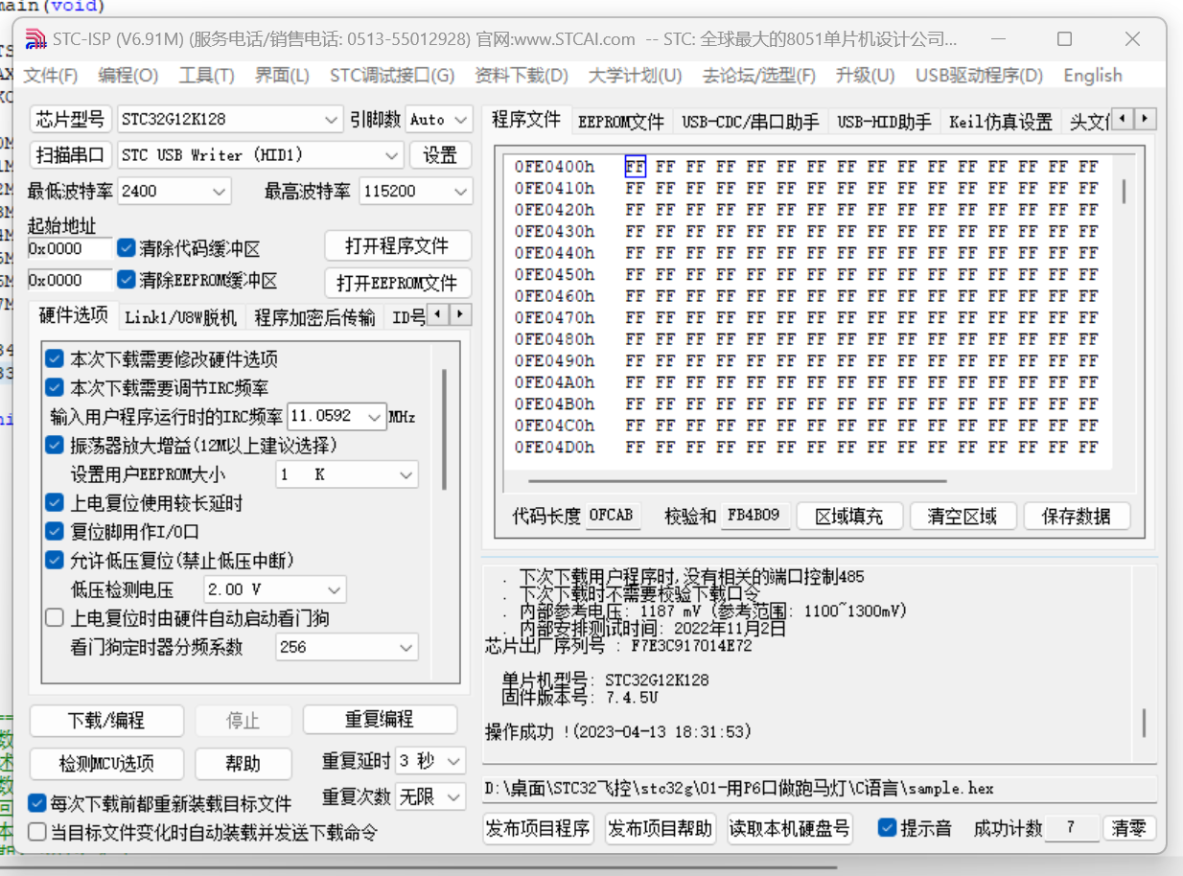The width and height of the screenshot is (1183, 876).
Task: Click 清空区域 button
Action: [963, 516]
